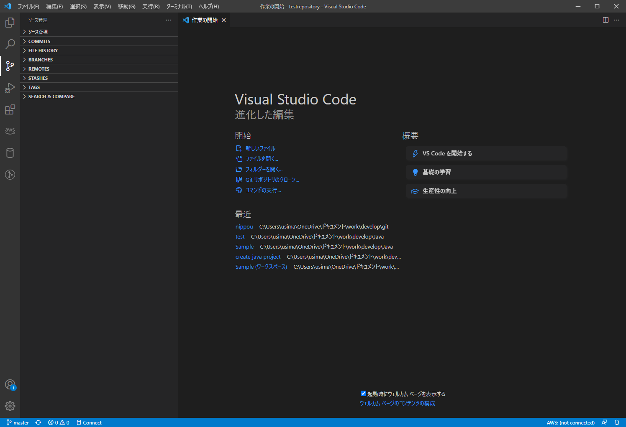The height and width of the screenshot is (427, 626).
Task: Select the Source Control activity icon
Action: click(x=10, y=66)
